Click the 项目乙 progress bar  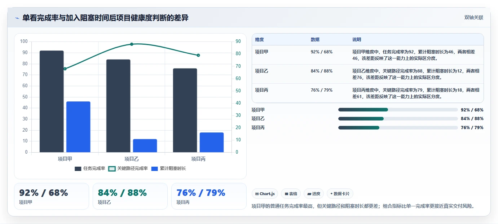[x=398, y=119]
